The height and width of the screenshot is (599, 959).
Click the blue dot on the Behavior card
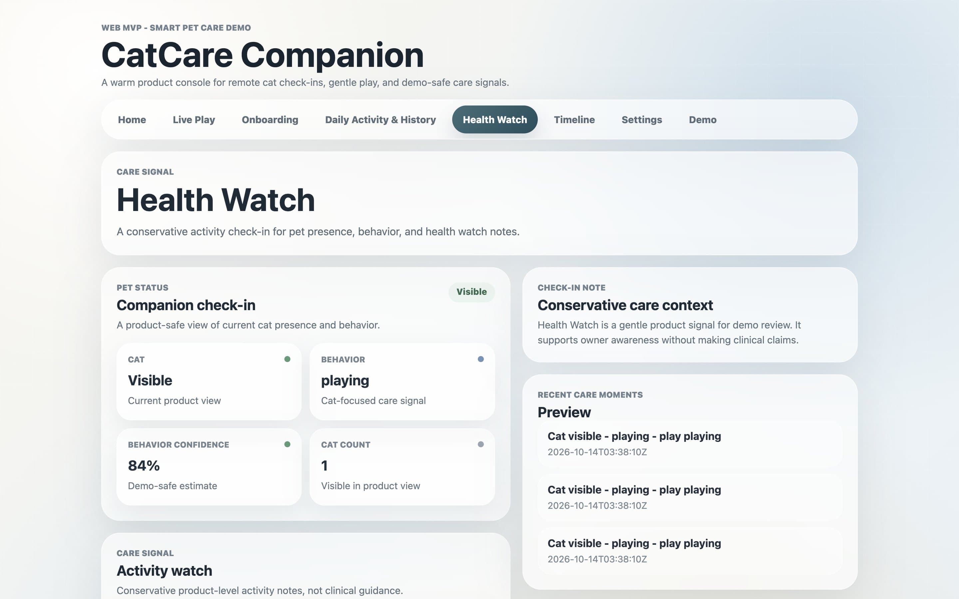tap(481, 359)
